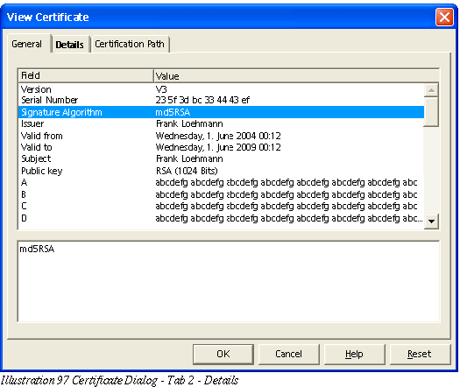Click the Cancel button

pyautogui.click(x=288, y=354)
